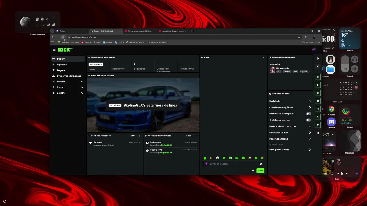The image size is (367, 206).
Task: Select Logros in the sidebar
Action: [68, 70]
